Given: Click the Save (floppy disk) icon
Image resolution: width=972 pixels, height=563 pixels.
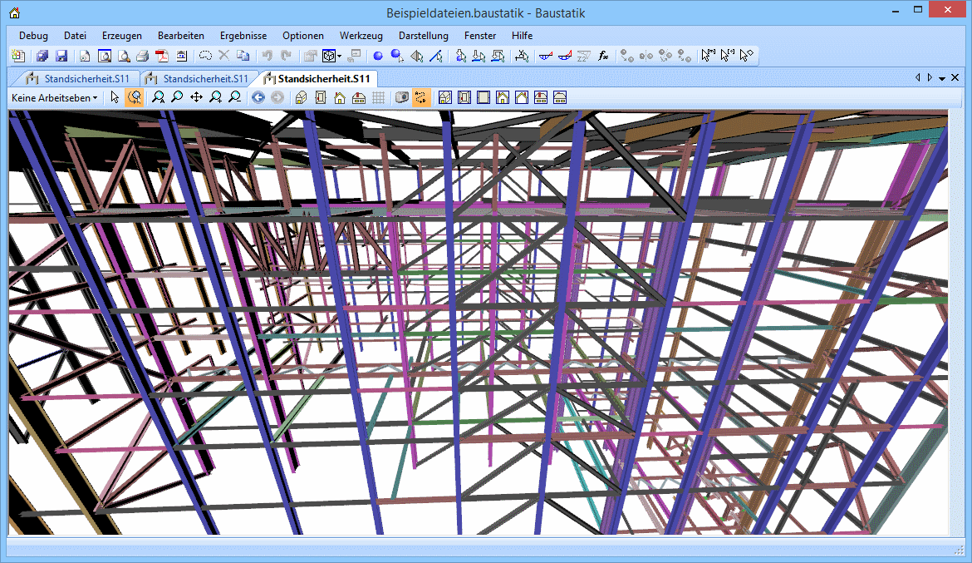Looking at the screenshot, I should [x=61, y=57].
